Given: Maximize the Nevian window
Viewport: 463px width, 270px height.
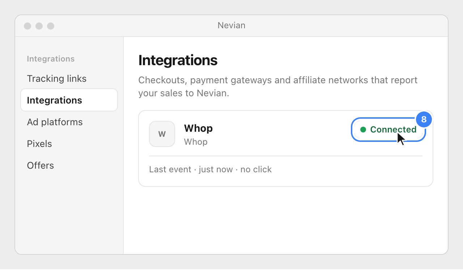Looking at the screenshot, I should tap(51, 26).
